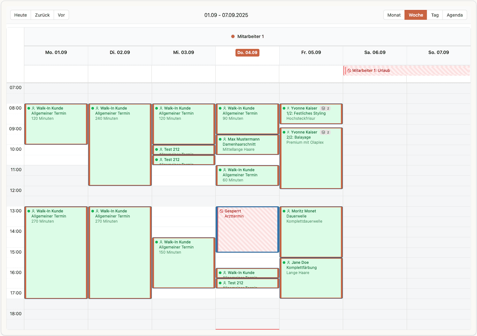Switch to the Tag view

(x=435, y=15)
